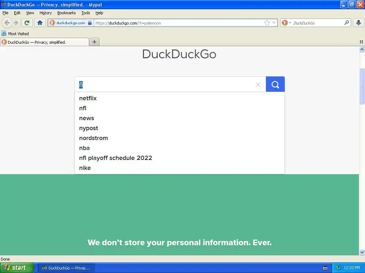Click the page scrollbar up arrow
365x273 pixels.
click(362, 49)
